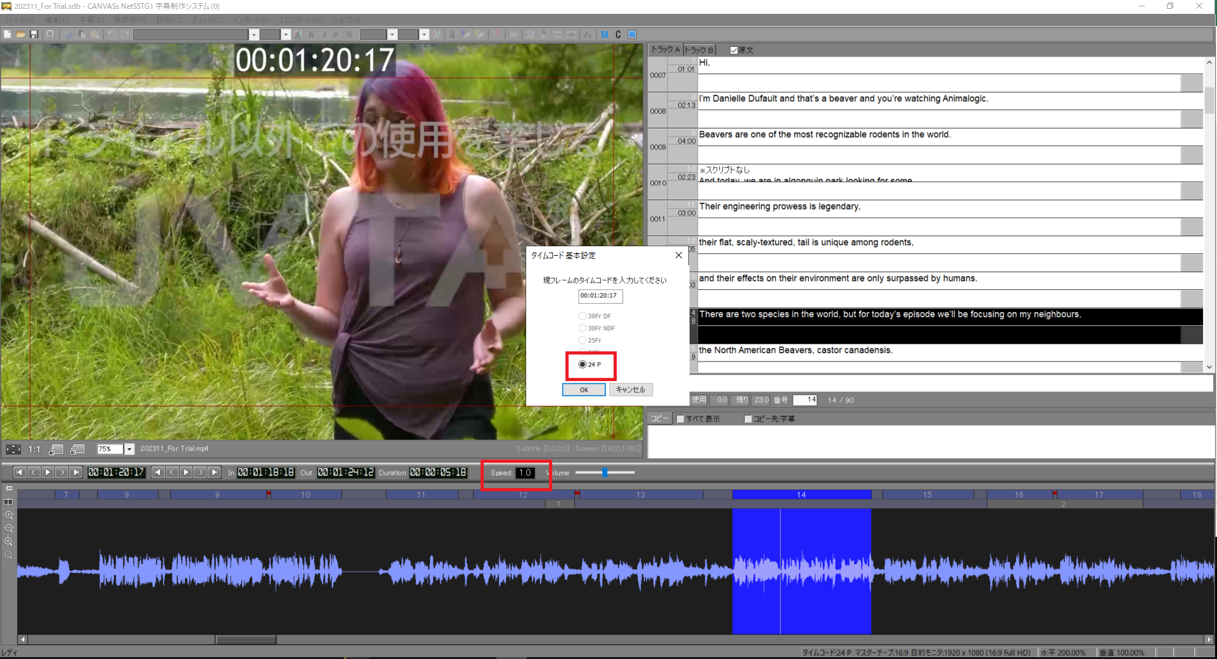The height and width of the screenshot is (659, 1217).
Task: Toggle the コピー先:字幕 checkbox
Action: (x=748, y=418)
